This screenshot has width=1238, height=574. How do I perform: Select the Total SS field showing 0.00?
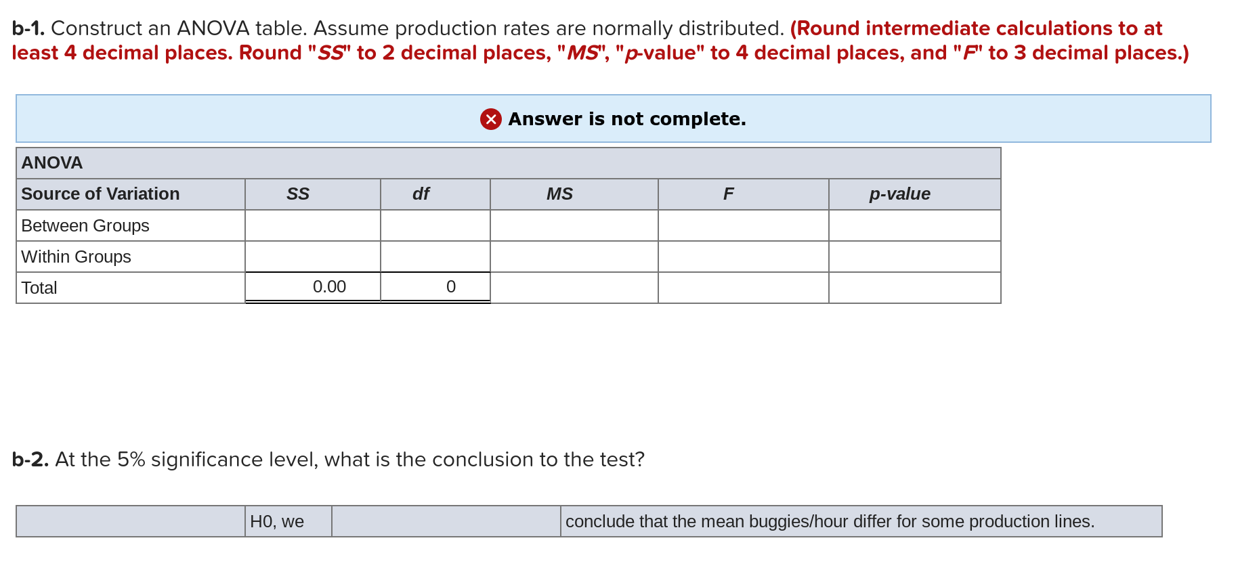tap(312, 286)
